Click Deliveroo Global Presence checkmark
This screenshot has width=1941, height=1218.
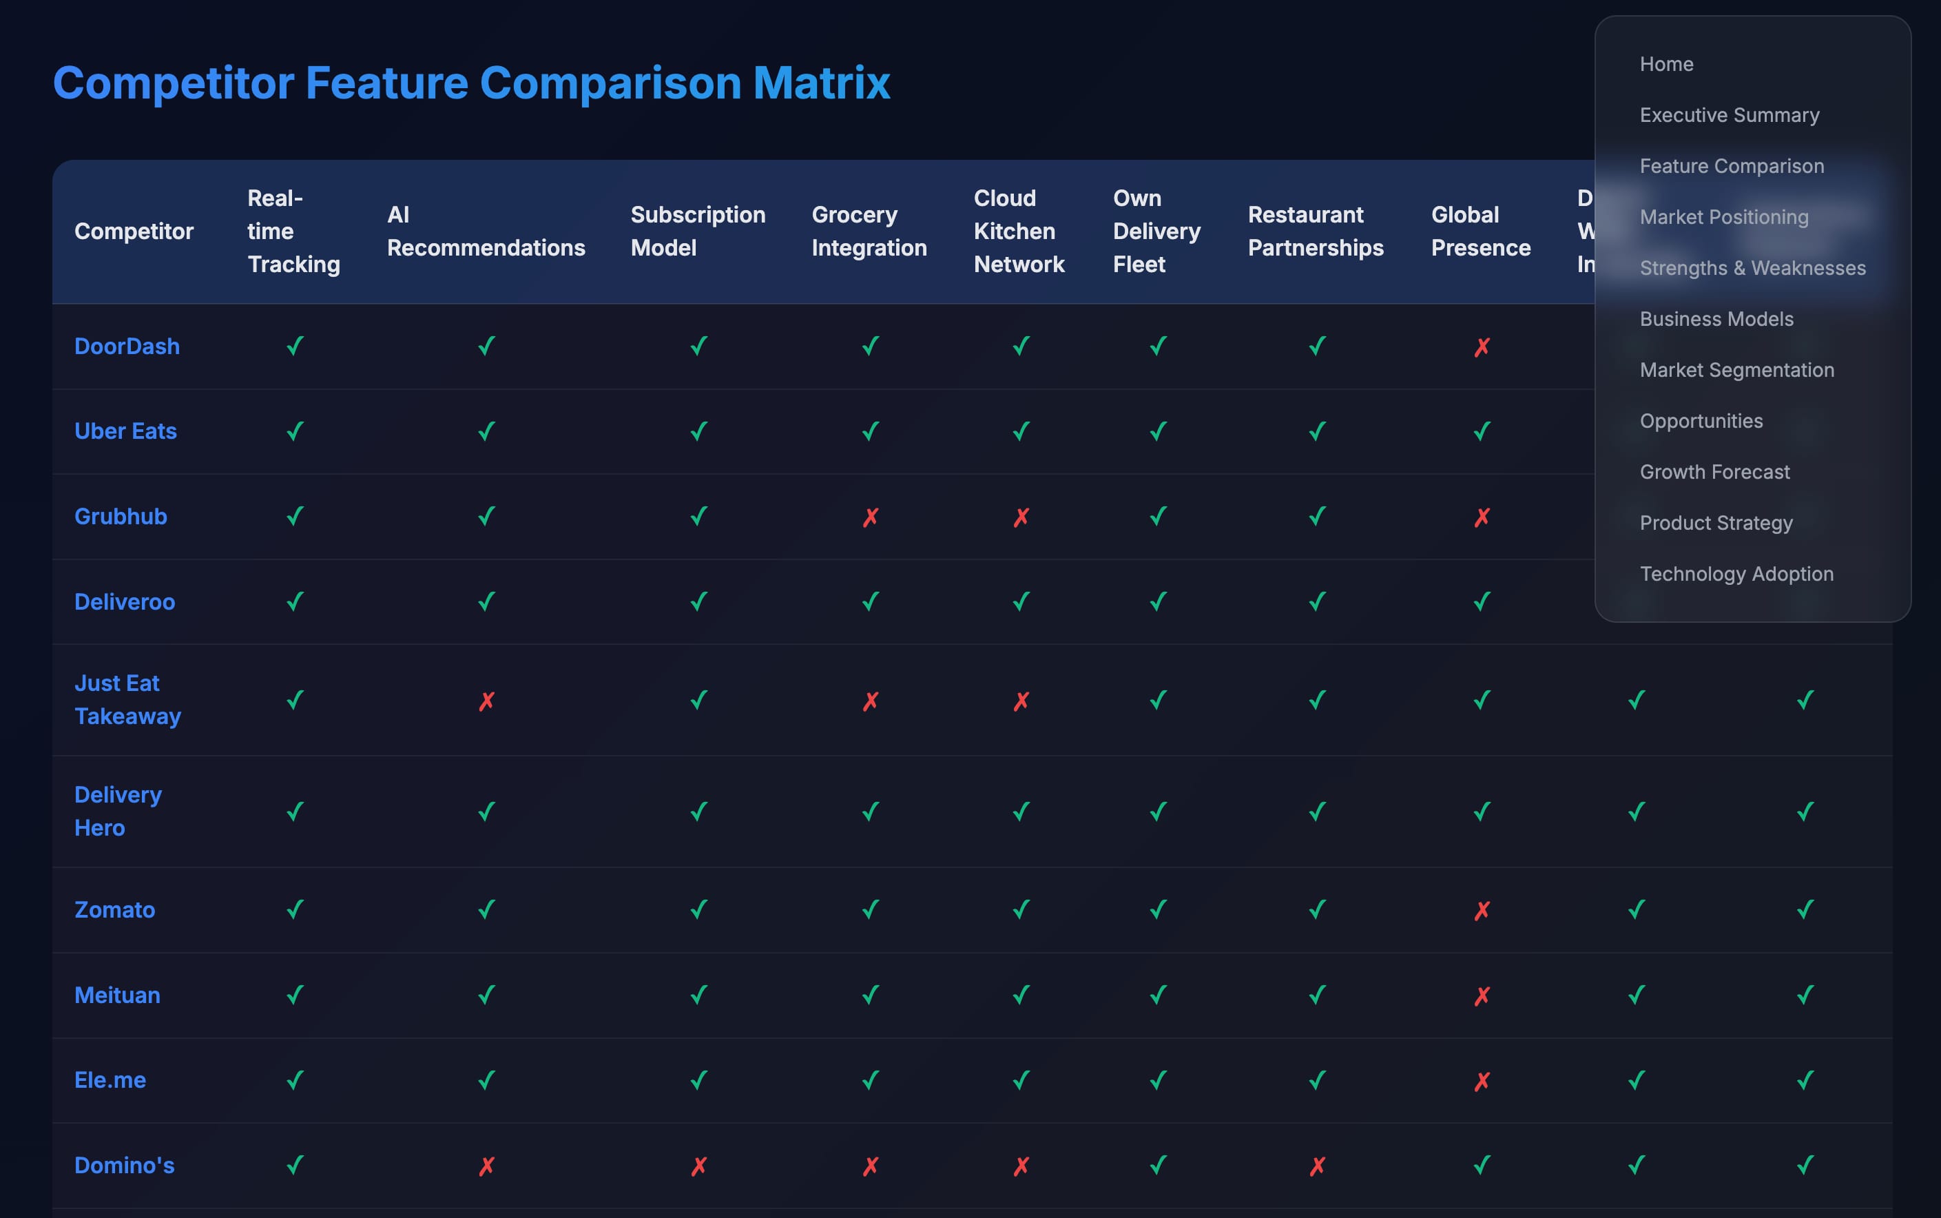[x=1481, y=601]
